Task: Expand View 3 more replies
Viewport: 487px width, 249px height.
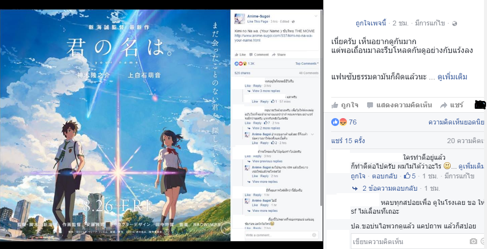Action: point(266,91)
